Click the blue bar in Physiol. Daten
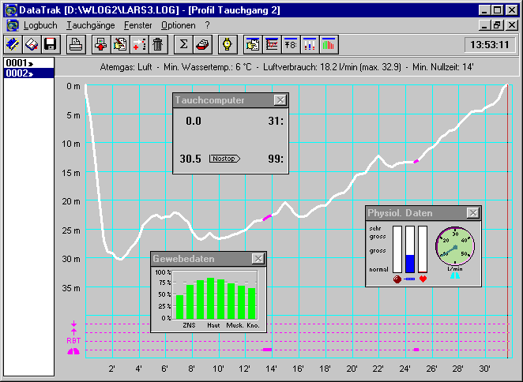Screen dimensions: 523x382 pos(409,264)
